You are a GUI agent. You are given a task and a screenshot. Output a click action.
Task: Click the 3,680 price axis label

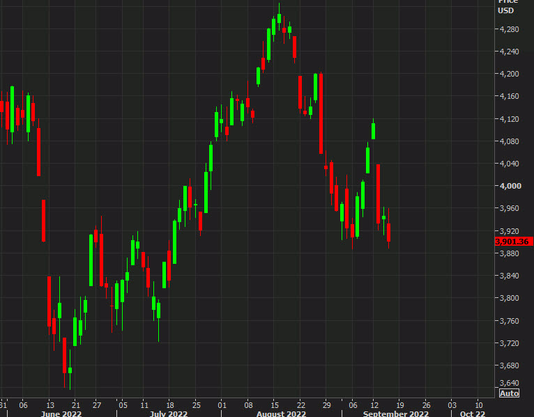click(509, 365)
